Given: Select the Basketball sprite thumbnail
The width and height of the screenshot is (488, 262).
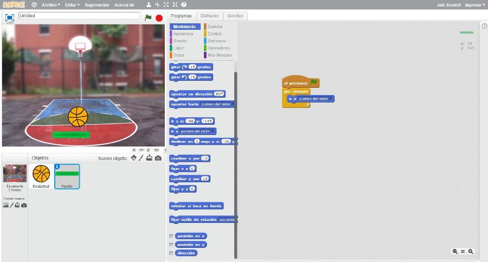Looking at the screenshot, I should (41, 176).
